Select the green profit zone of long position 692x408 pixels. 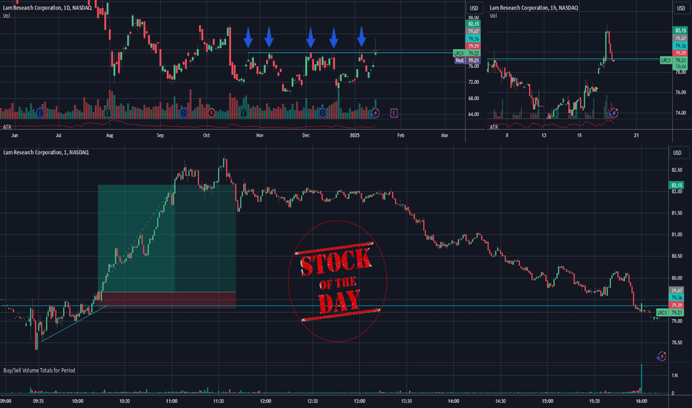click(167, 238)
